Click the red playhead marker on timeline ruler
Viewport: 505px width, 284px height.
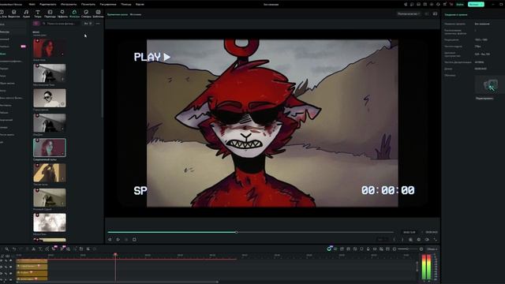coord(115,255)
